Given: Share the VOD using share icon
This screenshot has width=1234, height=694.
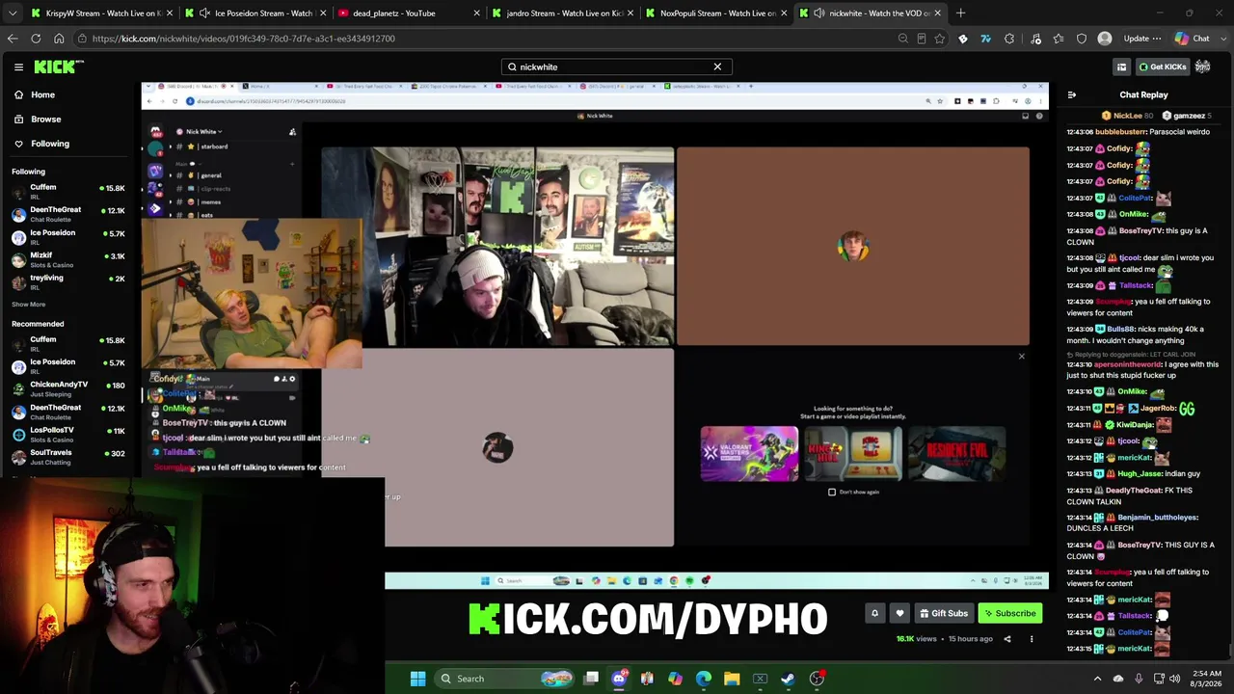Looking at the screenshot, I should pos(1007,639).
